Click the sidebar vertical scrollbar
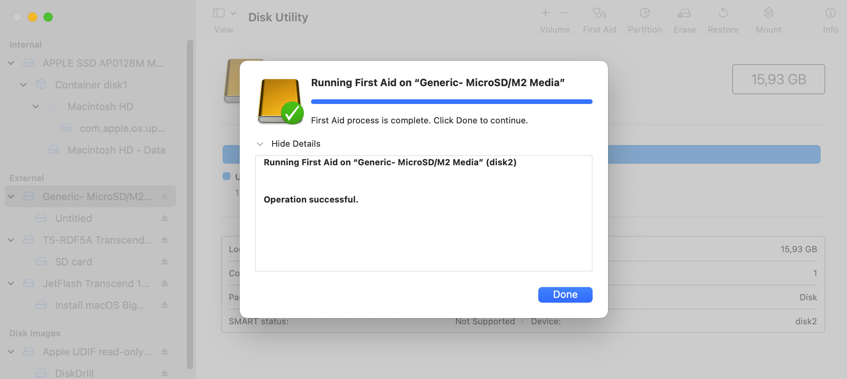The height and width of the screenshot is (379, 847). (190, 204)
